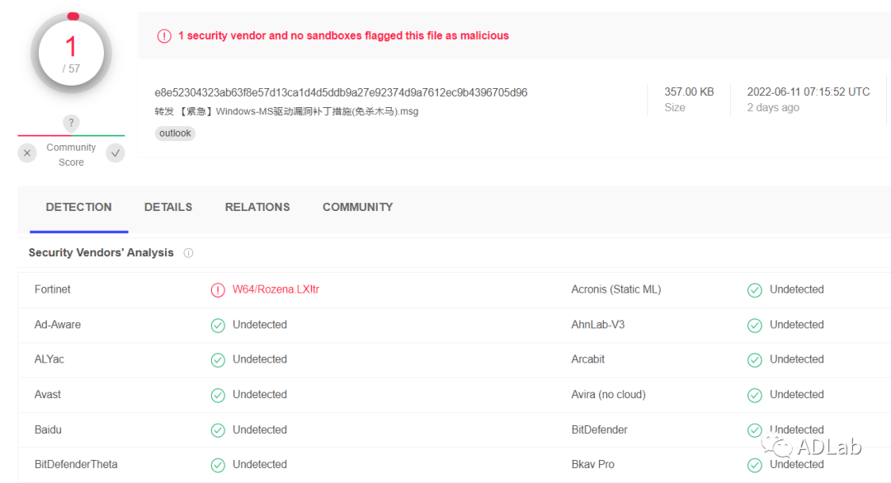Screen dimensions: 891x483
Task: Vote harmless with the checkmark icon
Action: [x=115, y=153]
